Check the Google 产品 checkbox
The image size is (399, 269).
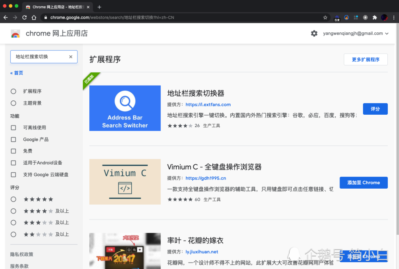click(14, 139)
